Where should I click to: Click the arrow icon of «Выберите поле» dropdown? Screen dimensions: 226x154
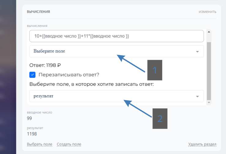point(198,52)
